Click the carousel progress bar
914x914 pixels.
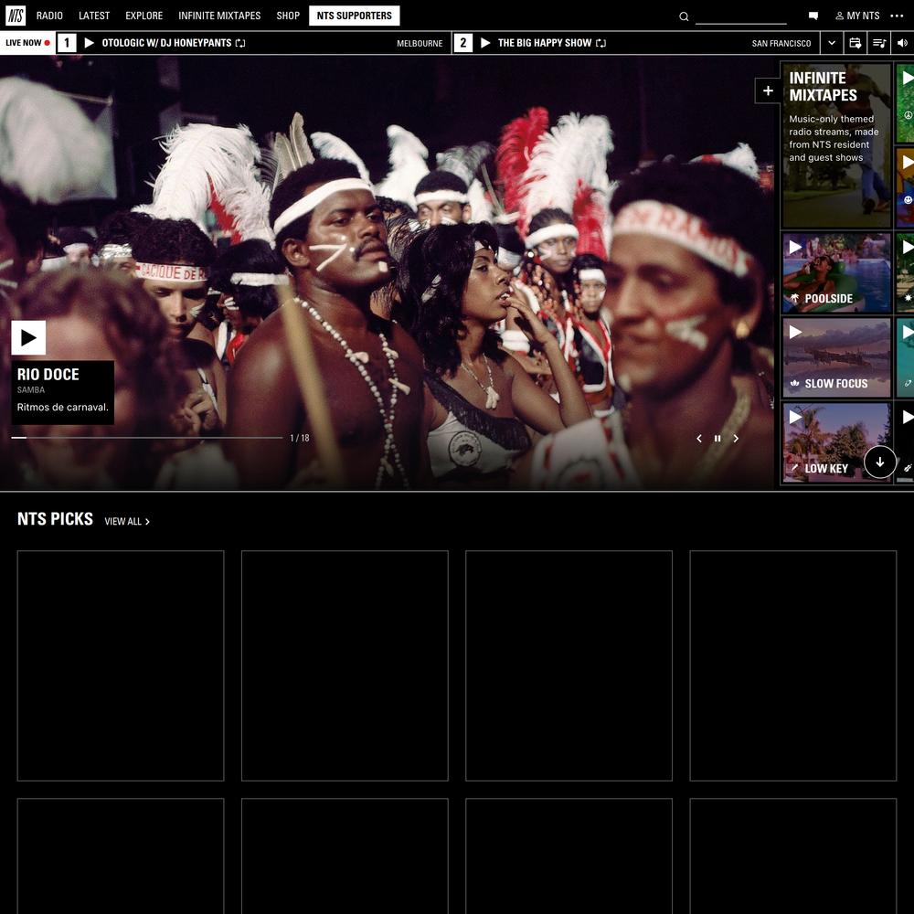[146, 438]
